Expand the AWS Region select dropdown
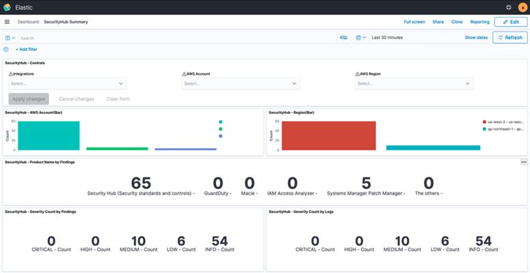The image size is (530, 273). pos(414,84)
